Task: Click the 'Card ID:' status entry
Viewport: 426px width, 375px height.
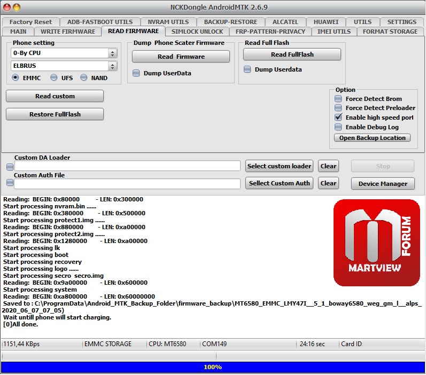Action: pos(352,344)
